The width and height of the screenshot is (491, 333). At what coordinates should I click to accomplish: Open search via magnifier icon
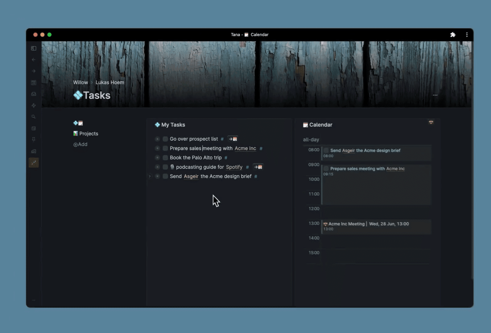pyautogui.click(x=34, y=117)
